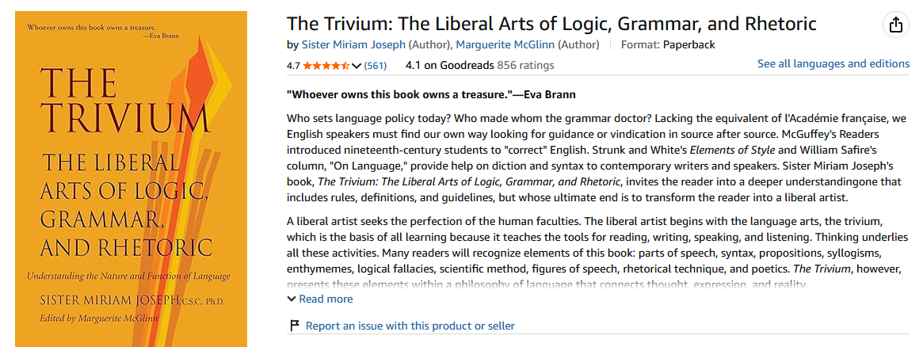Click the bold Eva Brann quote headline

tap(431, 95)
